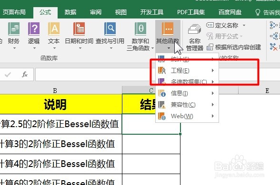Viewport: 280px width, 185px height.
Task: Switch to the 公式 tab
Action: coord(45,12)
